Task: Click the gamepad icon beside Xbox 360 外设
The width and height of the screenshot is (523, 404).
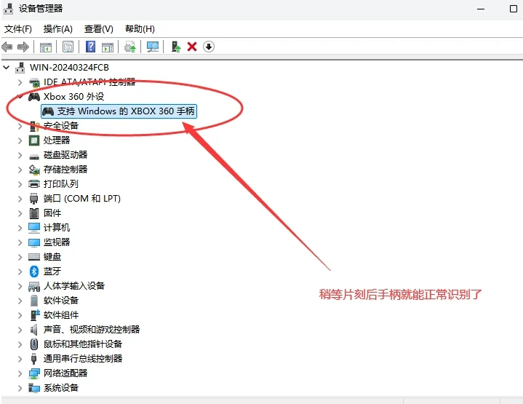Action: (x=34, y=97)
